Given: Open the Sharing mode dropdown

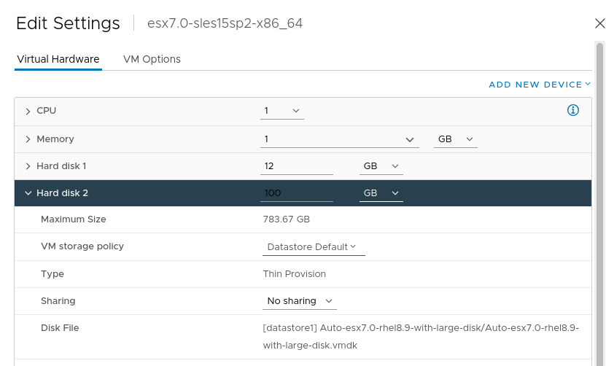Looking at the screenshot, I should pyautogui.click(x=300, y=301).
